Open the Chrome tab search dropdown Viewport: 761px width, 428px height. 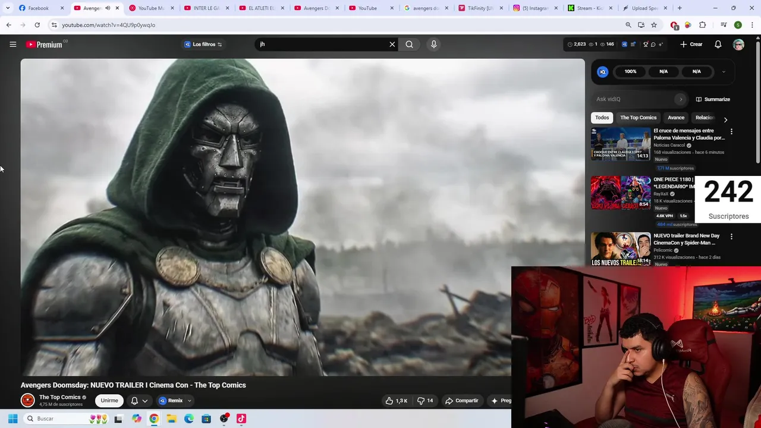click(8, 8)
